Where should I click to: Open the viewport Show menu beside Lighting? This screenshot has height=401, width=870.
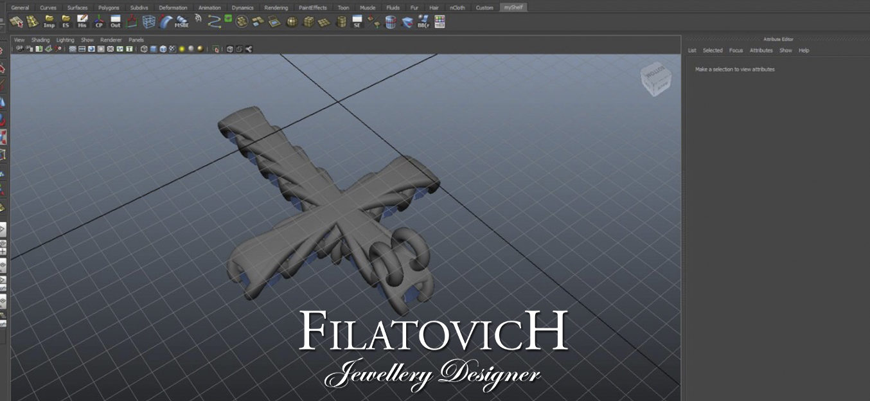coord(87,40)
